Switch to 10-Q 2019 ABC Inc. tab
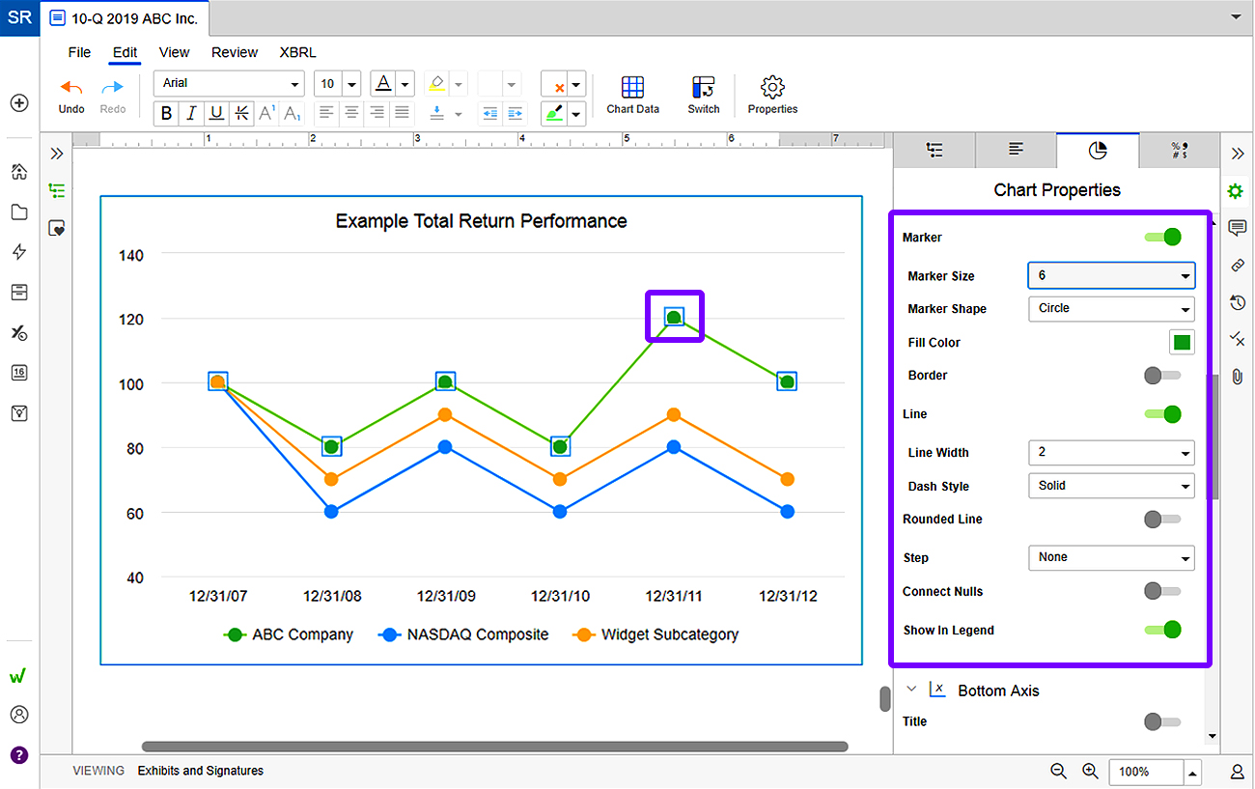 125,18
